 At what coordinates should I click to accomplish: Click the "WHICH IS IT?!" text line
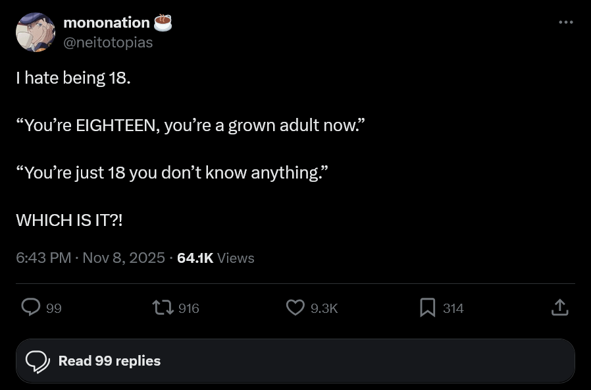69,220
